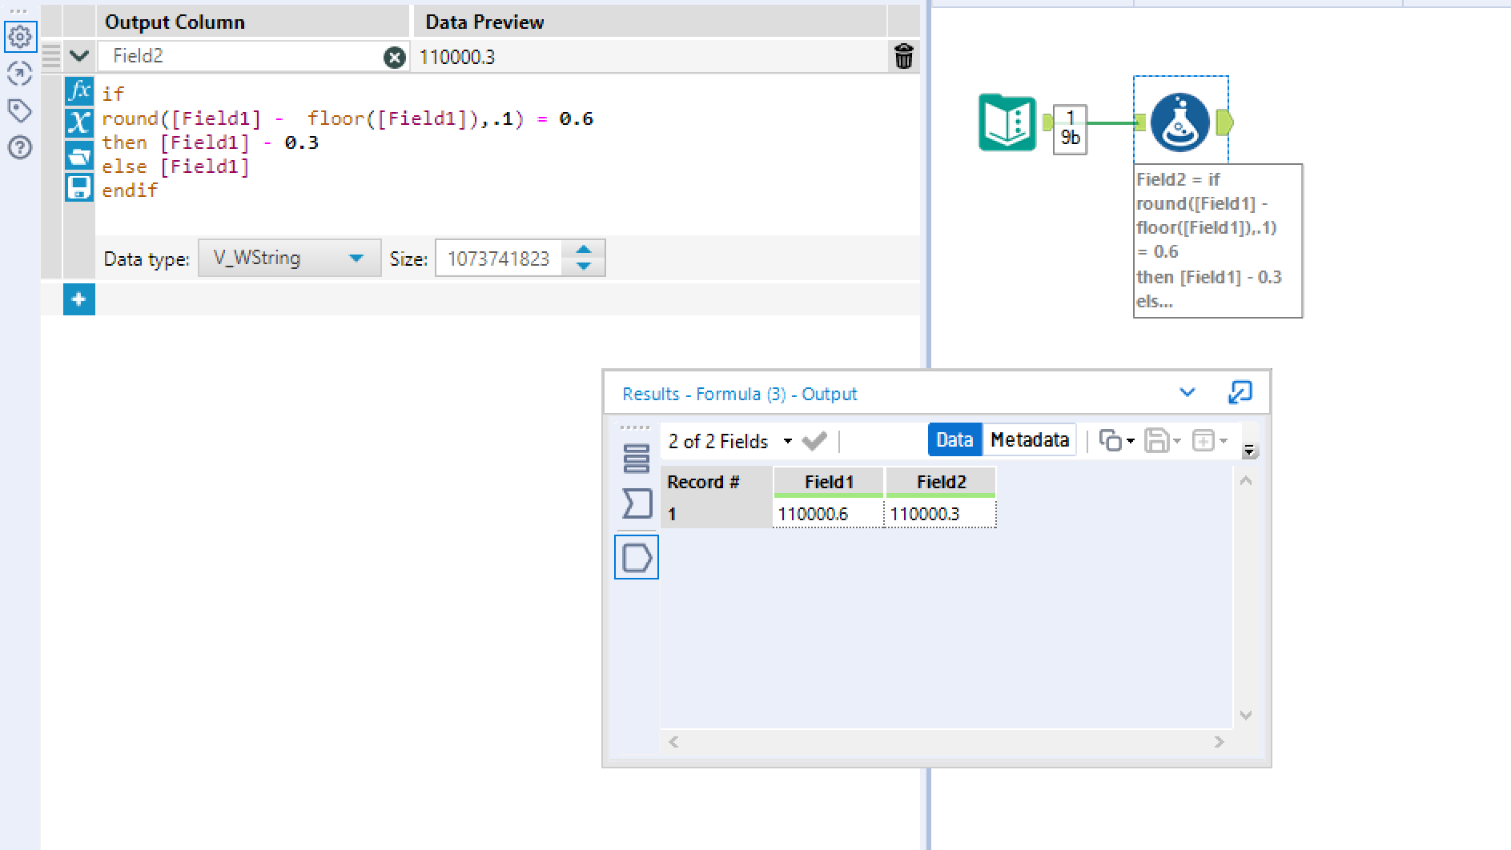Select the Formula tool on the canvas

[x=1180, y=122]
